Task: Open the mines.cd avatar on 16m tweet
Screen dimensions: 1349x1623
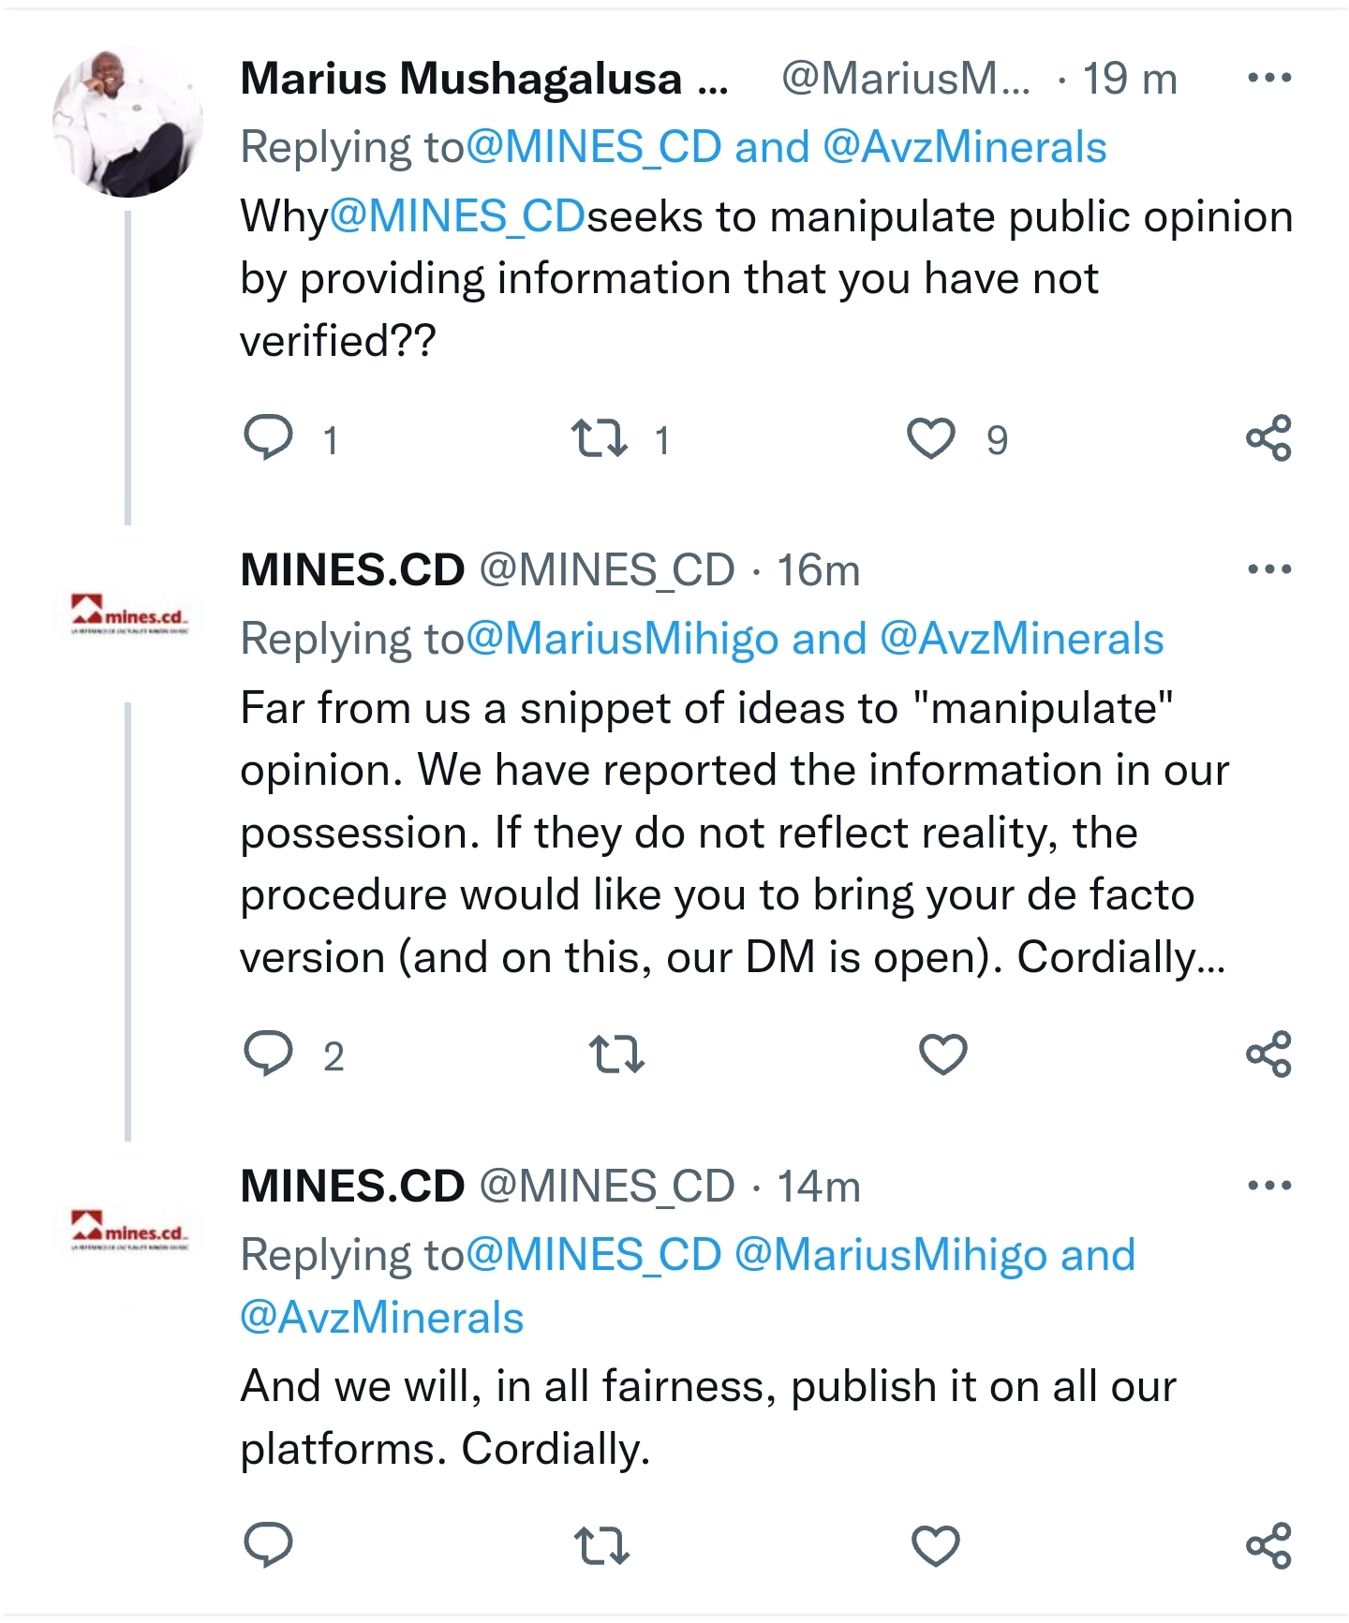Action: [129, 615]
